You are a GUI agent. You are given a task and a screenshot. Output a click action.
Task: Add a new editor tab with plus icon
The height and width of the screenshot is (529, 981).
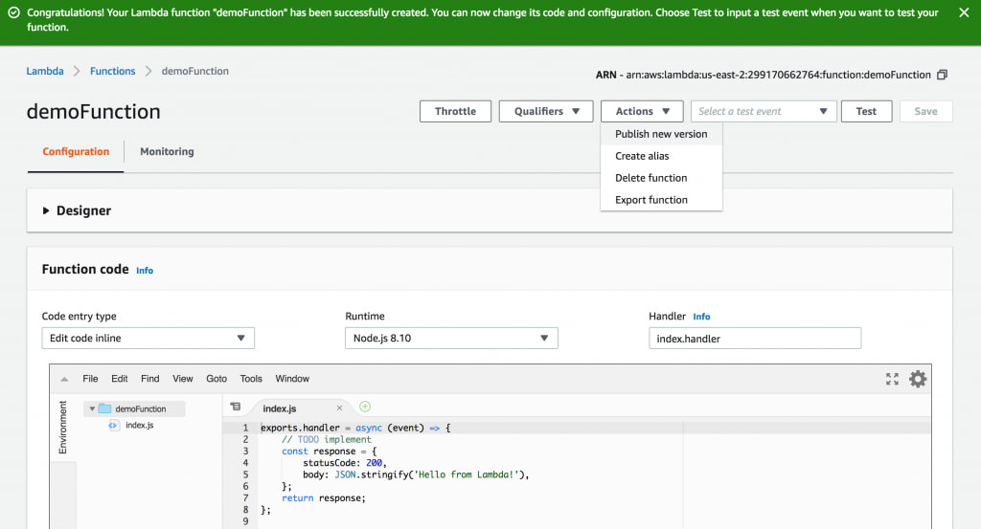(x=365, y=407)
